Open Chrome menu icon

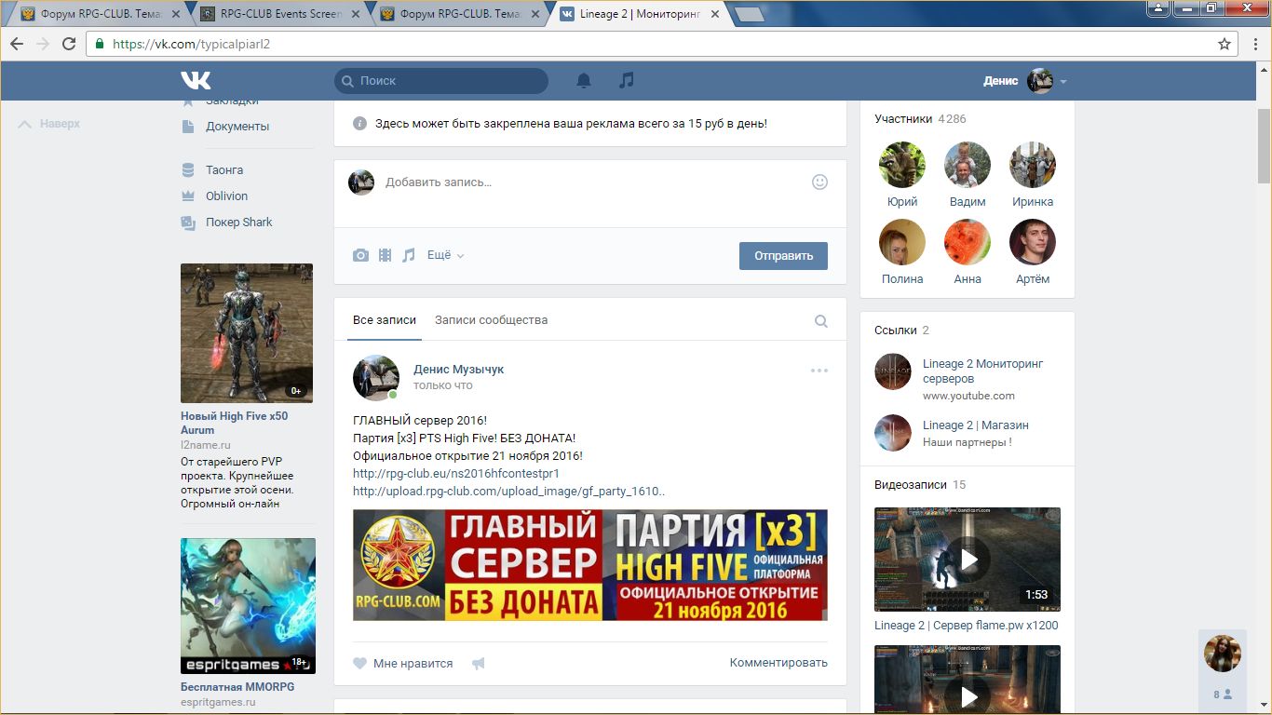[1253, 44]
